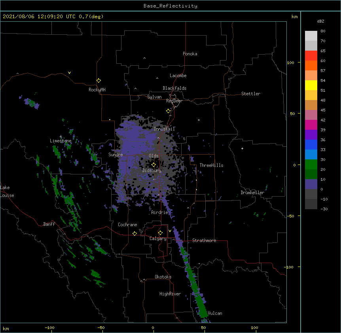Click the -100 tick label on bottom axis
This screenshot has width=341, height=333.
point(49,327)
